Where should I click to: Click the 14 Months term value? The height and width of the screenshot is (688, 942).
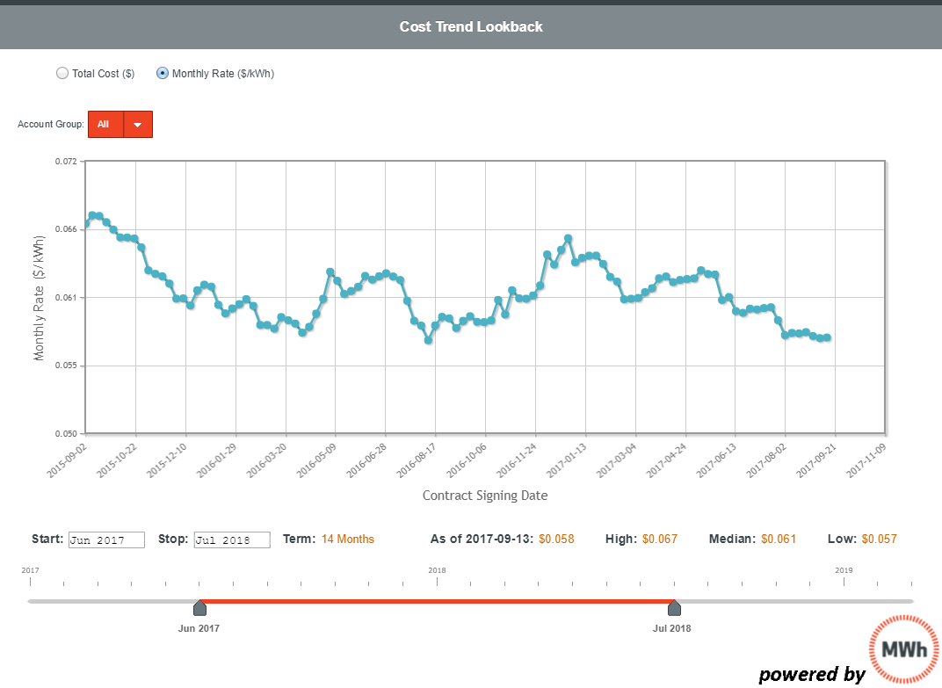pyautogui.click(x=347, y=539)
